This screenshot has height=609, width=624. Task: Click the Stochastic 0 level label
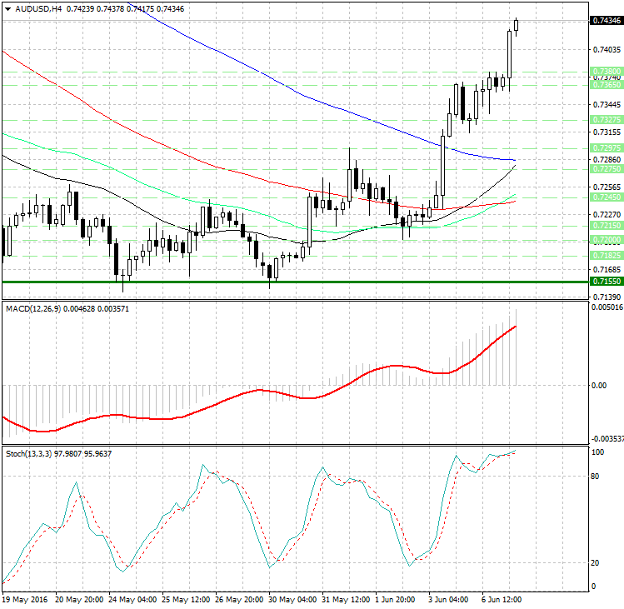[x=594, y=587]
